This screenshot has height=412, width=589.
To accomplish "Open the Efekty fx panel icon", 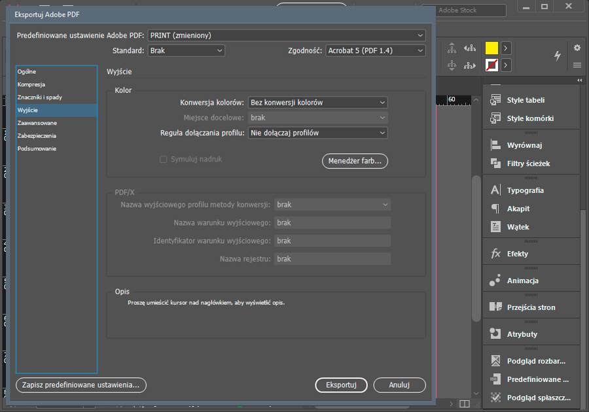I will point(495,254).
